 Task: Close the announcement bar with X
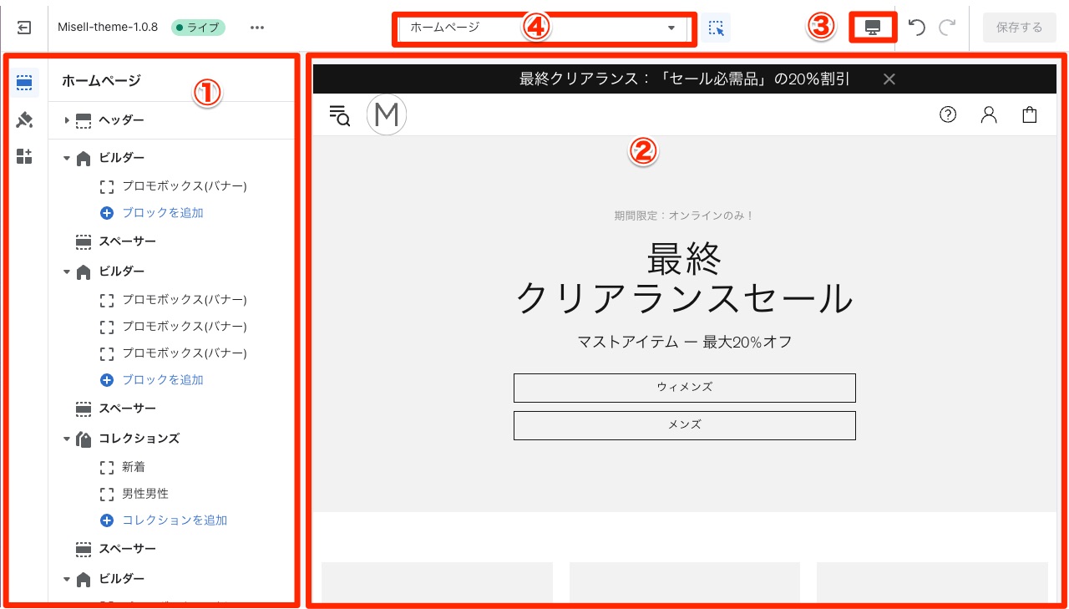[x=889, y=79]
